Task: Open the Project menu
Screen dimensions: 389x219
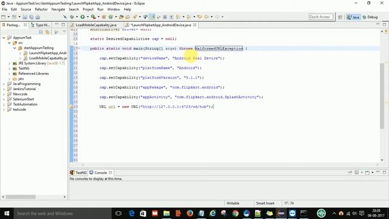Action: pyautogui.click(x=88, y=10)
